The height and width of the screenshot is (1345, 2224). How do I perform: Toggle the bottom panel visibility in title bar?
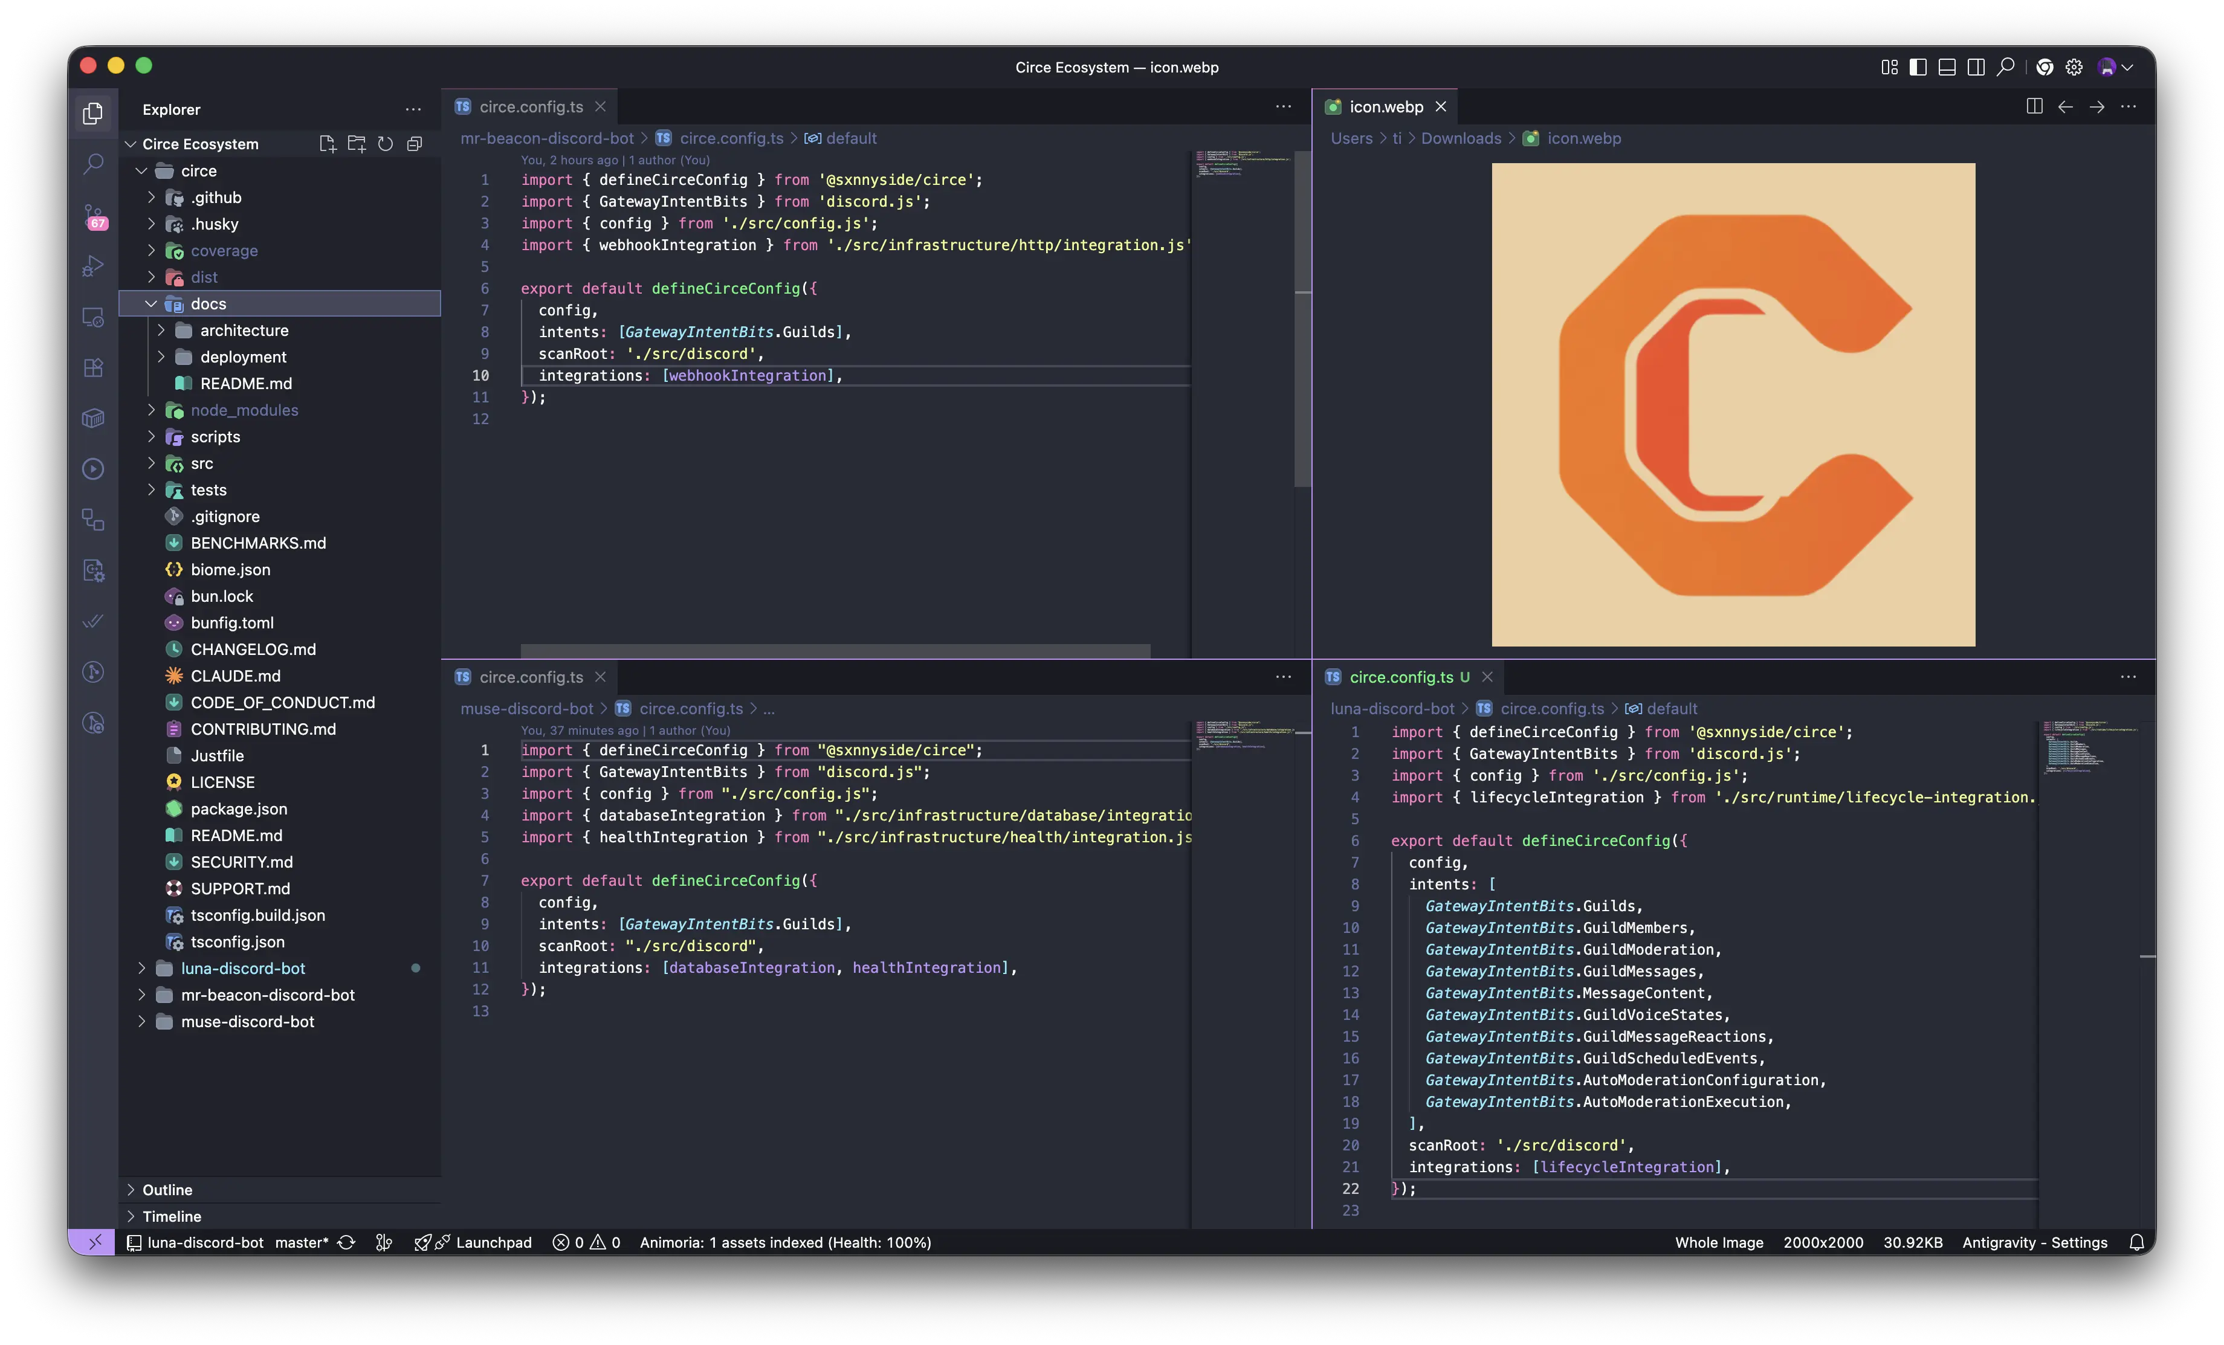pos(1948,67)
